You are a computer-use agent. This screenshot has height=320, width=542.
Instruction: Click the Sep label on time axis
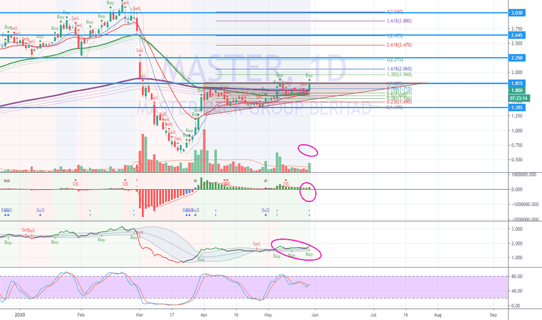493,315
